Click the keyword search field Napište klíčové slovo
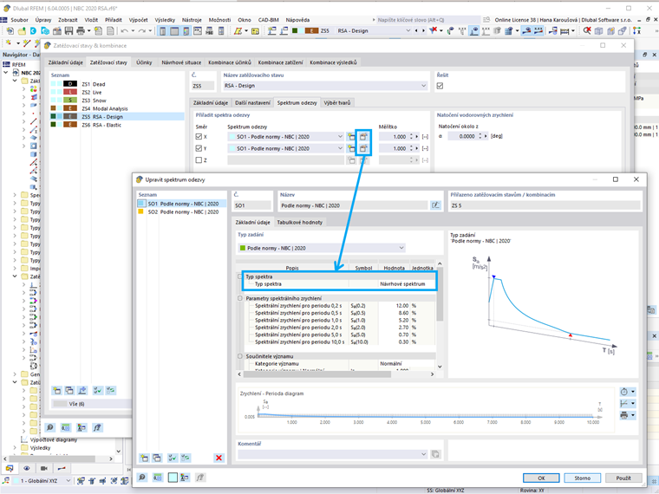The height and width of the screenshot is (494, 659). (x=427, y=20)
